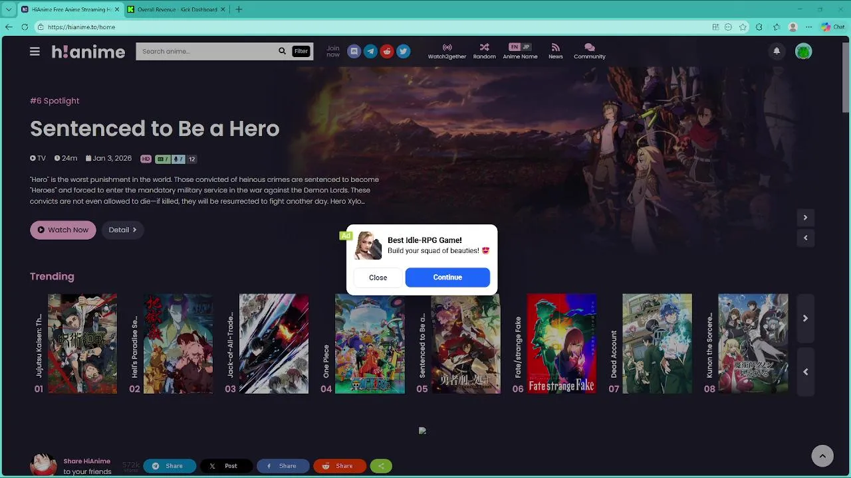
Task: Open the tab search dropdown arrow
Action: tap(8, 9)
